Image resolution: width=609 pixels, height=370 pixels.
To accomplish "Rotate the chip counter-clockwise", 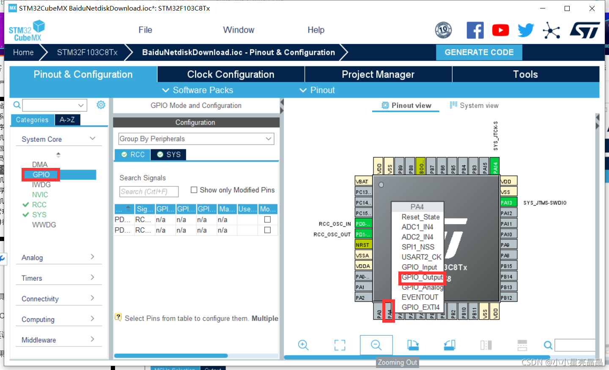I will point(450,345).
